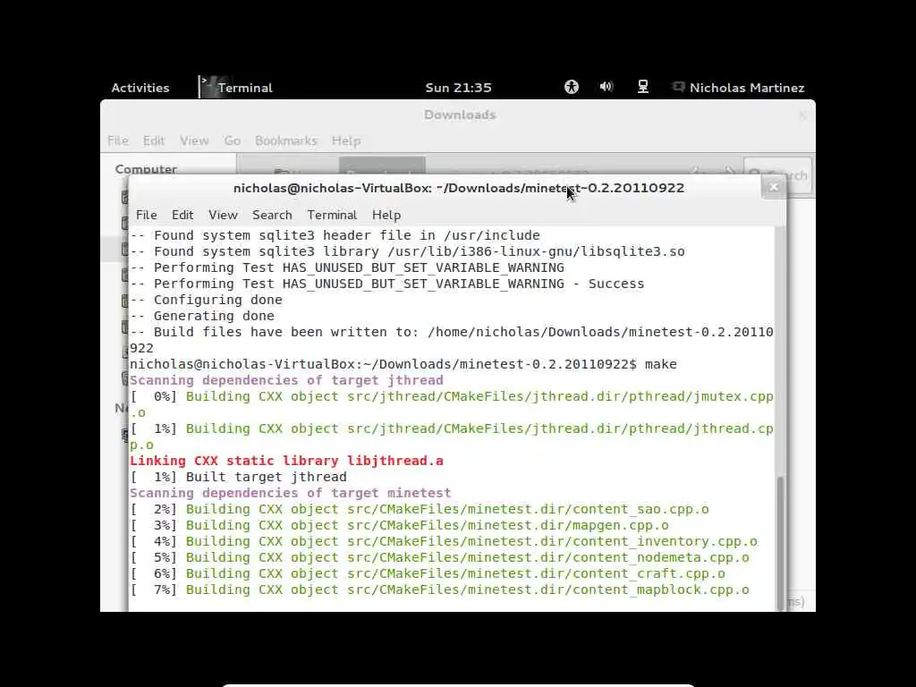Screen dimensions: 916x687
Task: Open the Terminal menu in terminal menubar
Action: click(332, 215)
